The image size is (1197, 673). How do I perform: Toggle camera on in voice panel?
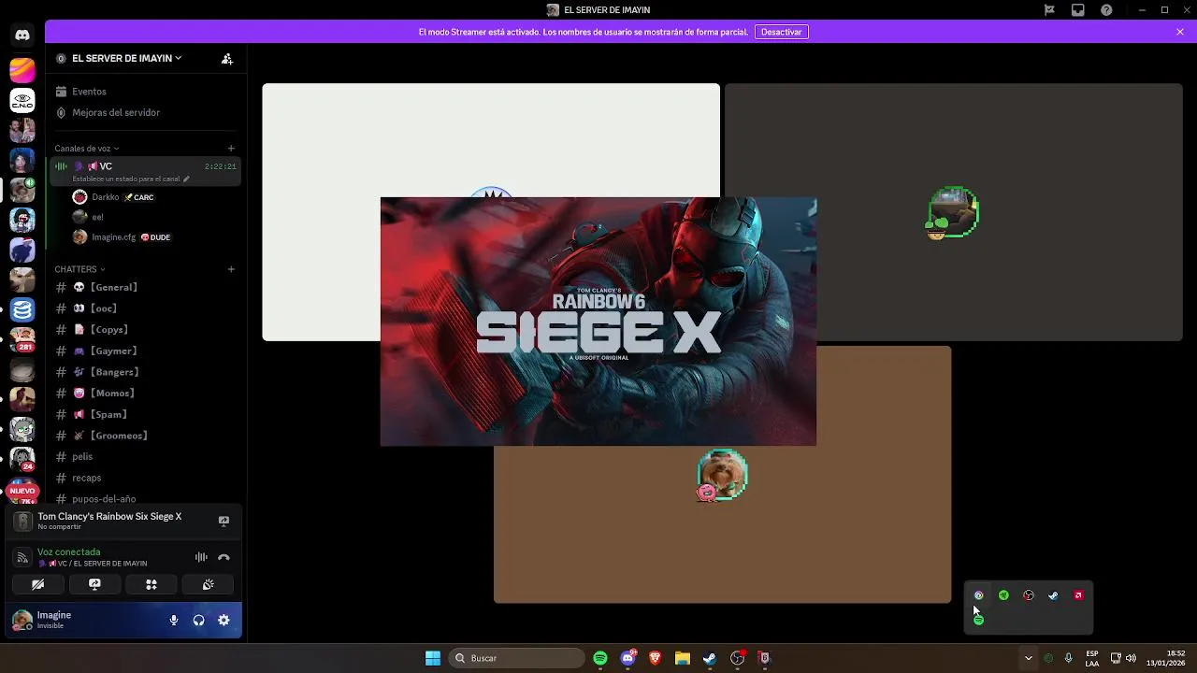coord(37,584)
